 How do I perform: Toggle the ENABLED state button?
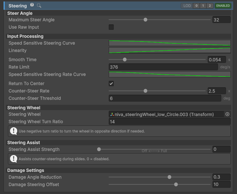pos(223,6)
